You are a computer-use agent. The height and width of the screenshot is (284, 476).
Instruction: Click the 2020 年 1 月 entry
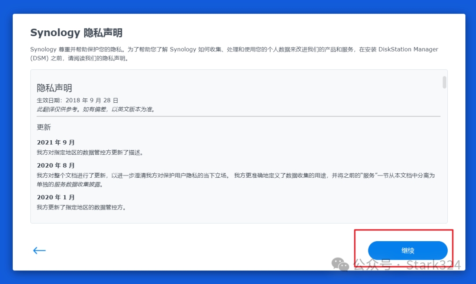pos(56,197)
